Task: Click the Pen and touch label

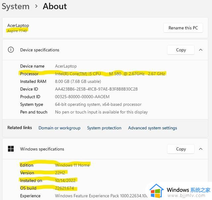Action: tap(34, 112)
